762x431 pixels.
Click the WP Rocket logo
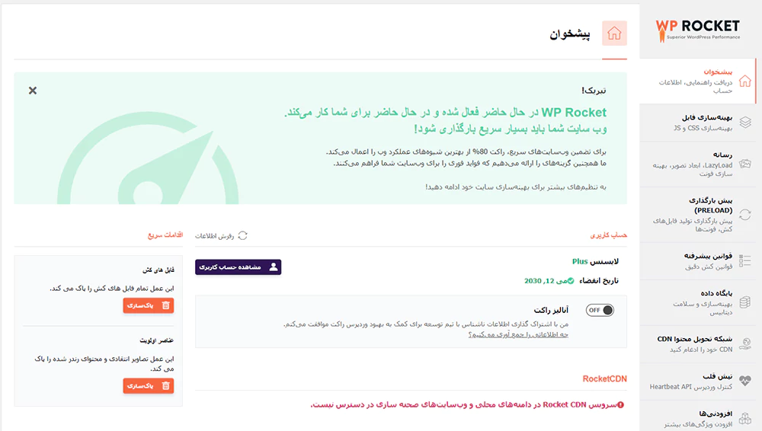click(697, 31)
